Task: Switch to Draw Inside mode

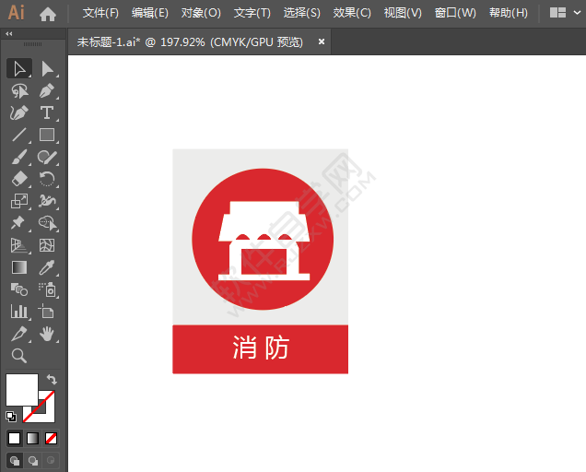Action: point(51,460)
